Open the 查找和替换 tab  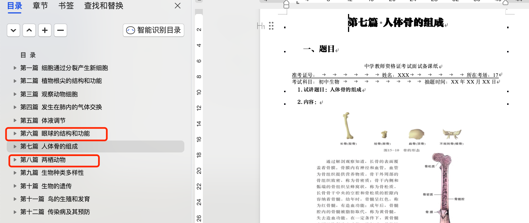pos(104,6)
